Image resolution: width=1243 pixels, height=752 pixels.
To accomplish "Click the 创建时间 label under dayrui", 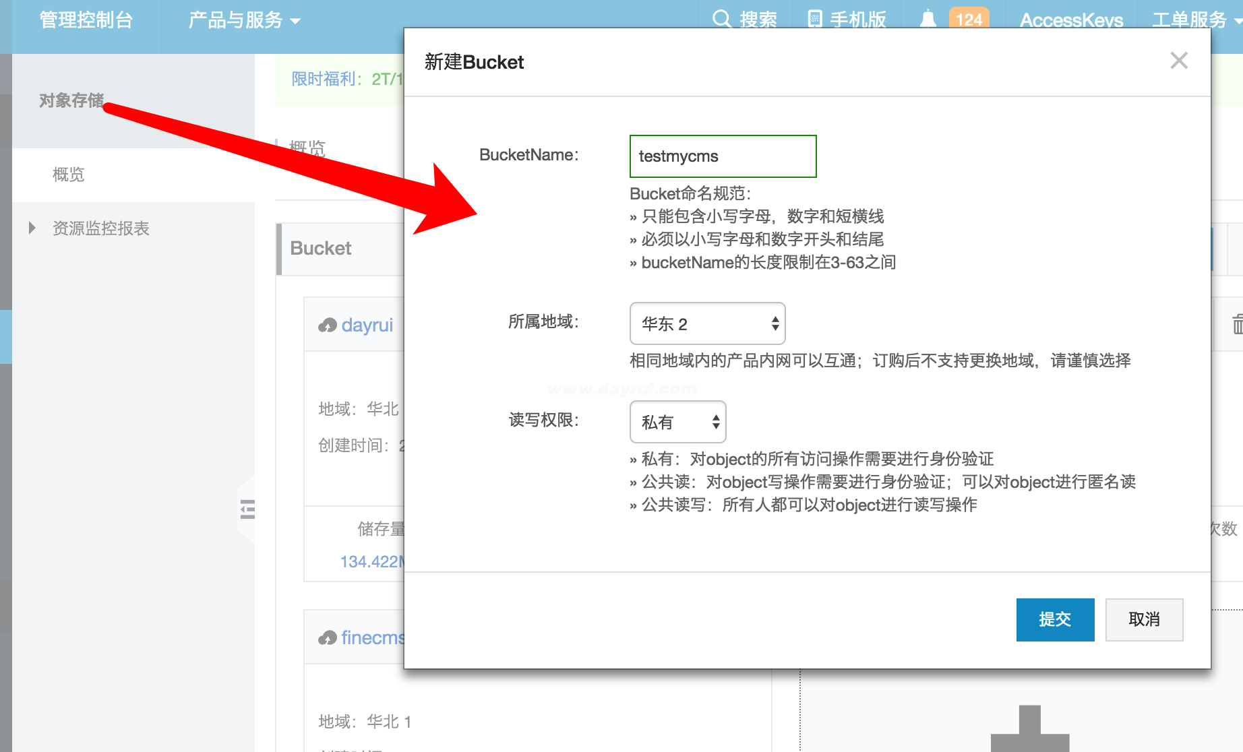I will pos(353,445).
